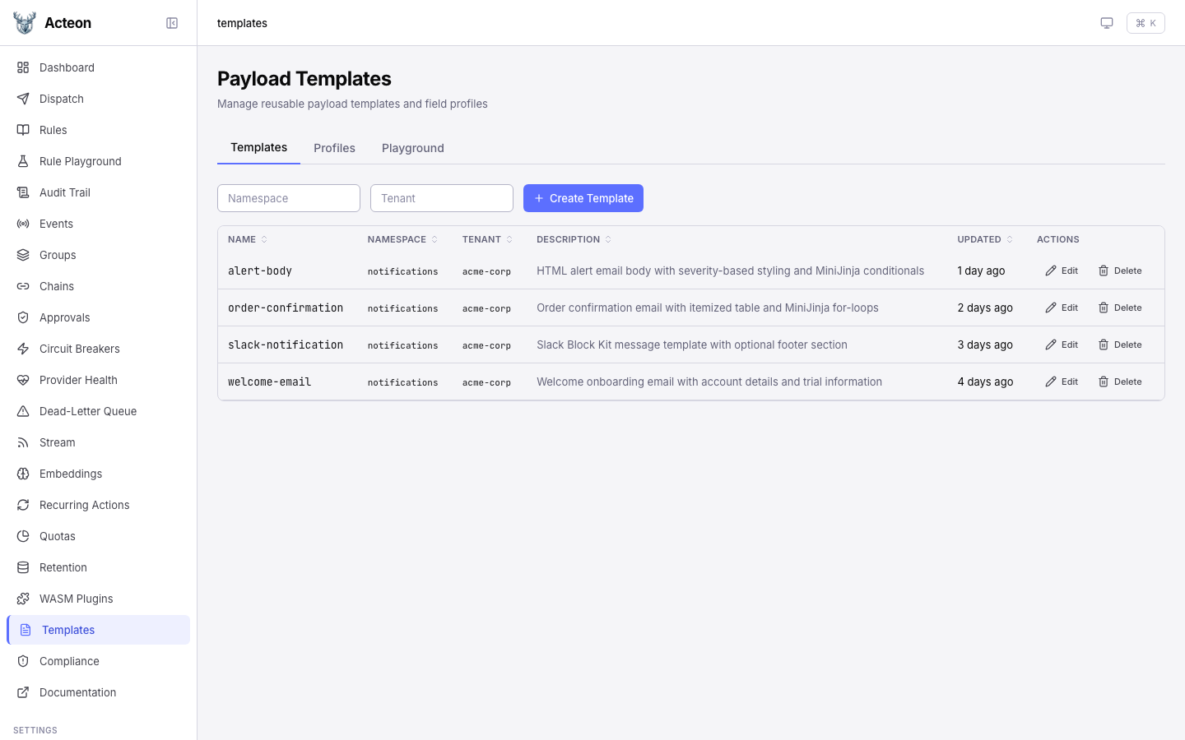The height and width of the screenshot is (740, 1185).
Task: Click the Create Template button
Action: coord(583,198)
